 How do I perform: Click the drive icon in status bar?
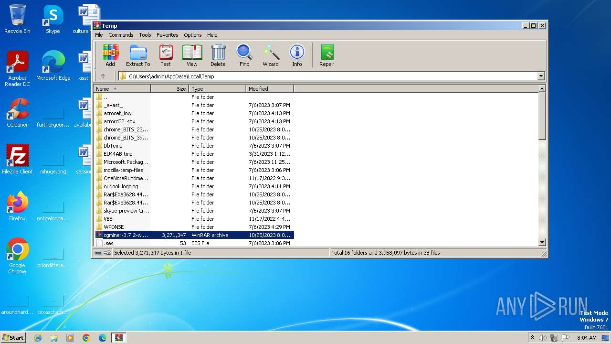click(98, 253)
